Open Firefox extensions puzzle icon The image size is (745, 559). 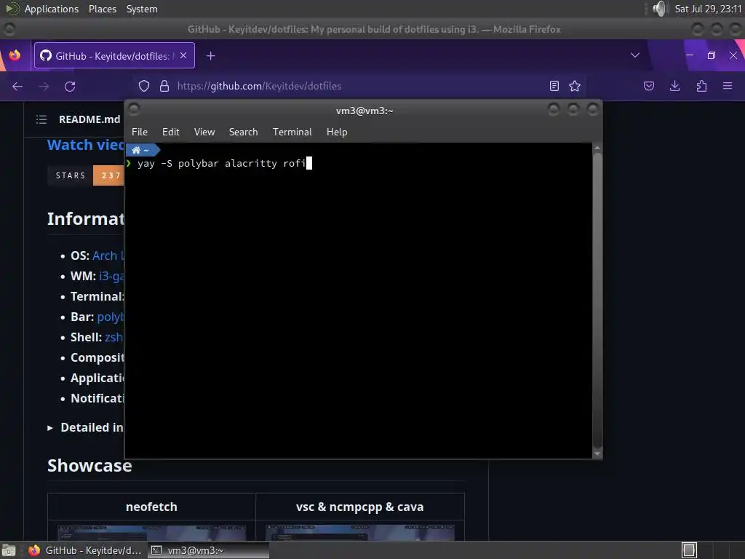click(x=701, y=86)
